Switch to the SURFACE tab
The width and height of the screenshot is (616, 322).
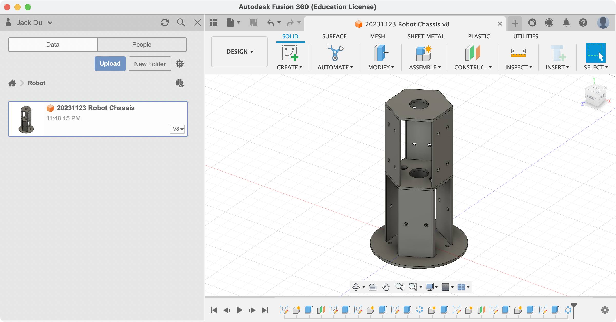pyautogui.click(x=334, y=36)
